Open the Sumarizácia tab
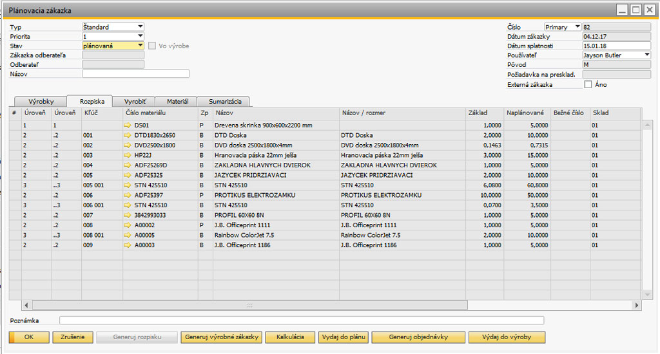The image size is (660, 354). pos(224,102)
